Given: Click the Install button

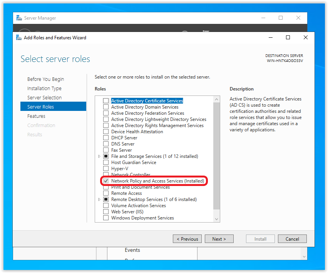Looking at the screenshot, I should [x=260, y=239].
